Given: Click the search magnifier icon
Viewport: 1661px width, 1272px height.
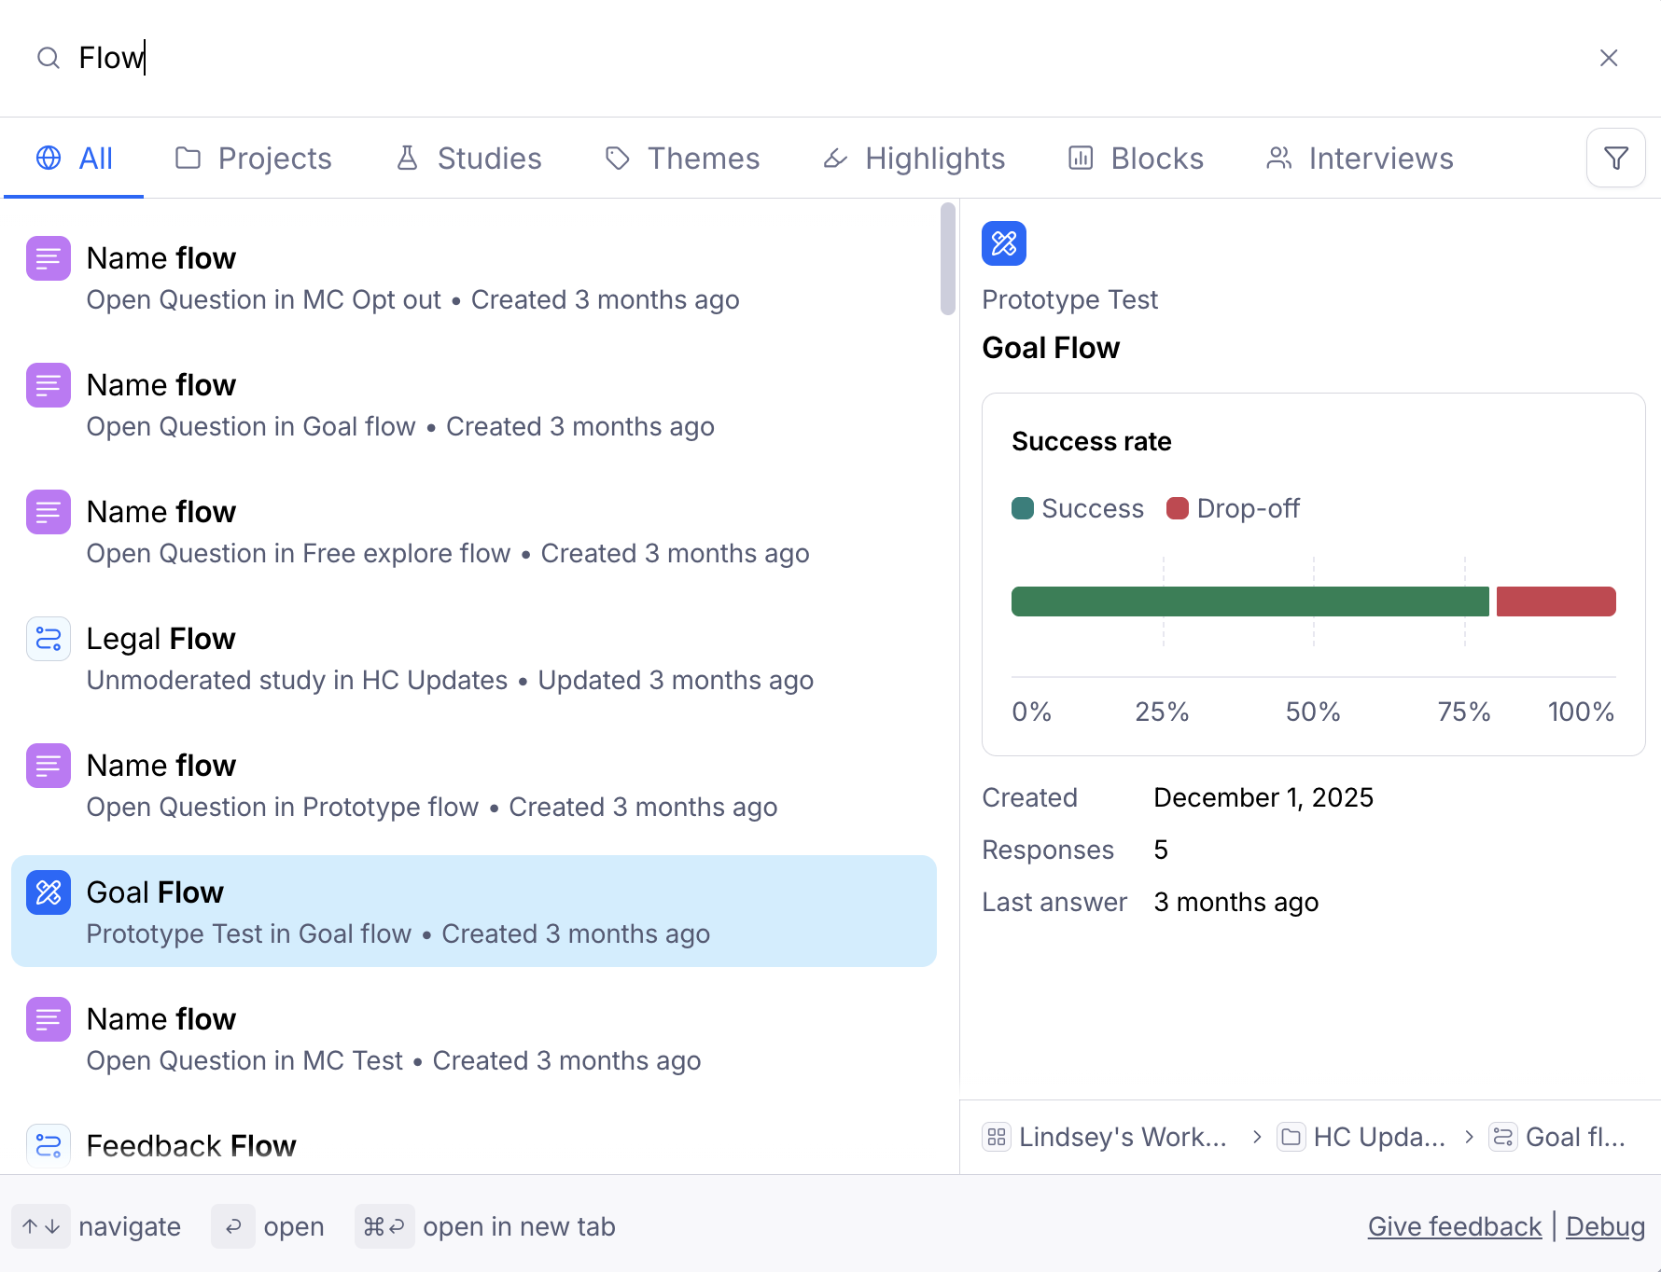Looking at the screenshot, I should click(49, 58).
